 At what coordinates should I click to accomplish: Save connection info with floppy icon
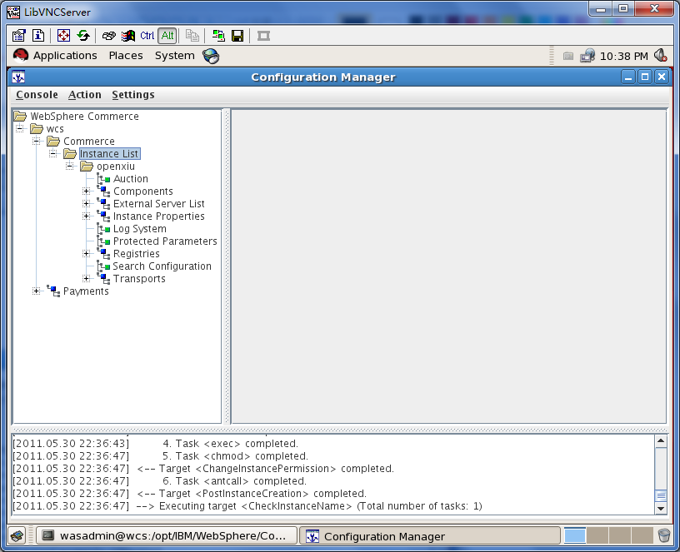(237, 36)
